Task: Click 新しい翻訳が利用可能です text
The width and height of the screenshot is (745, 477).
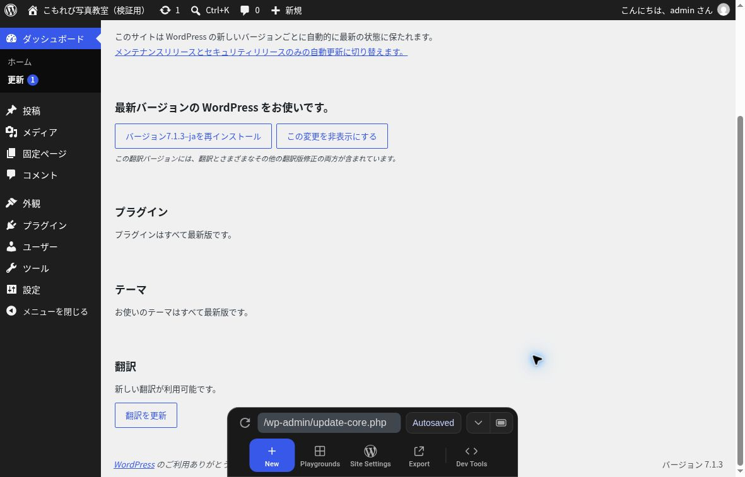Action: [167, 389]
